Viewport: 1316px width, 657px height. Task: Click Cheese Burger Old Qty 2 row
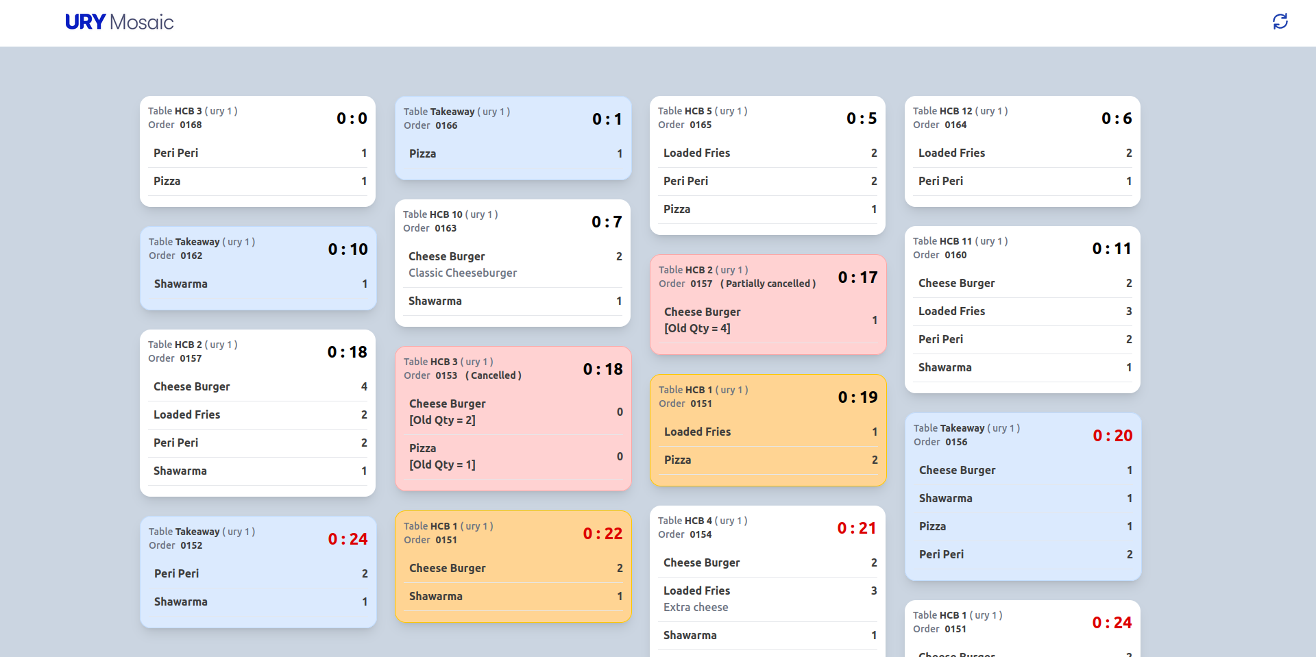tap(513, 412)
